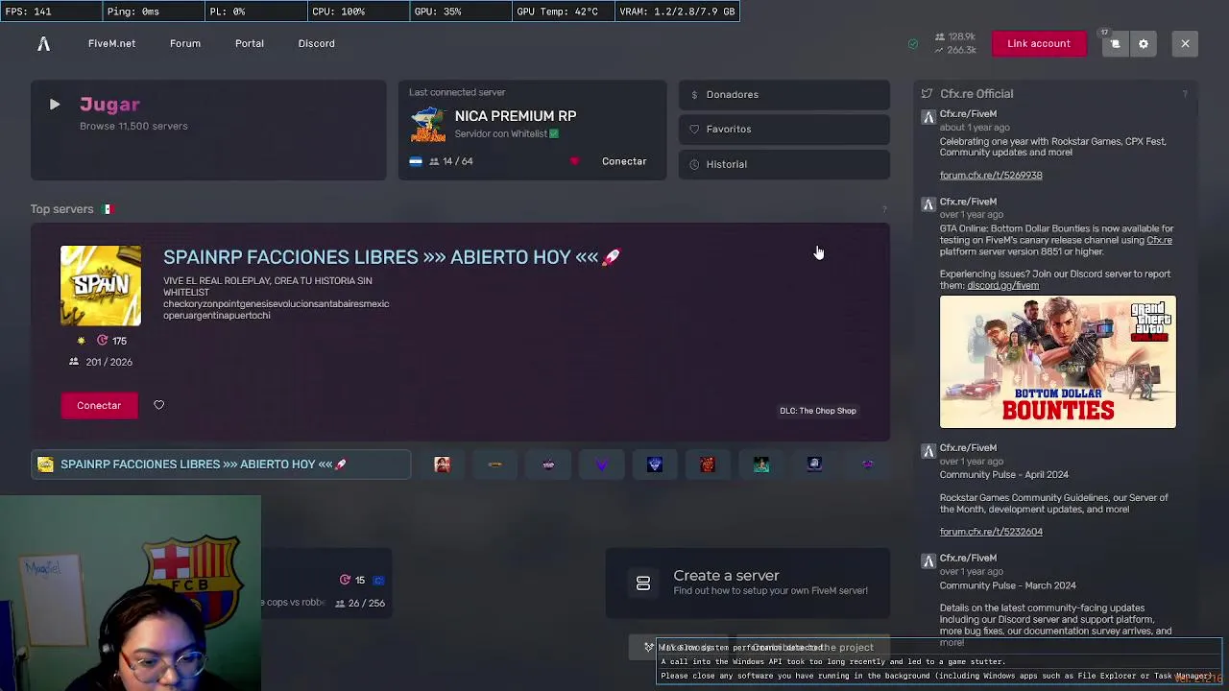Click the Link account button
1229x691 pixels.
[x=1038, y=43]
